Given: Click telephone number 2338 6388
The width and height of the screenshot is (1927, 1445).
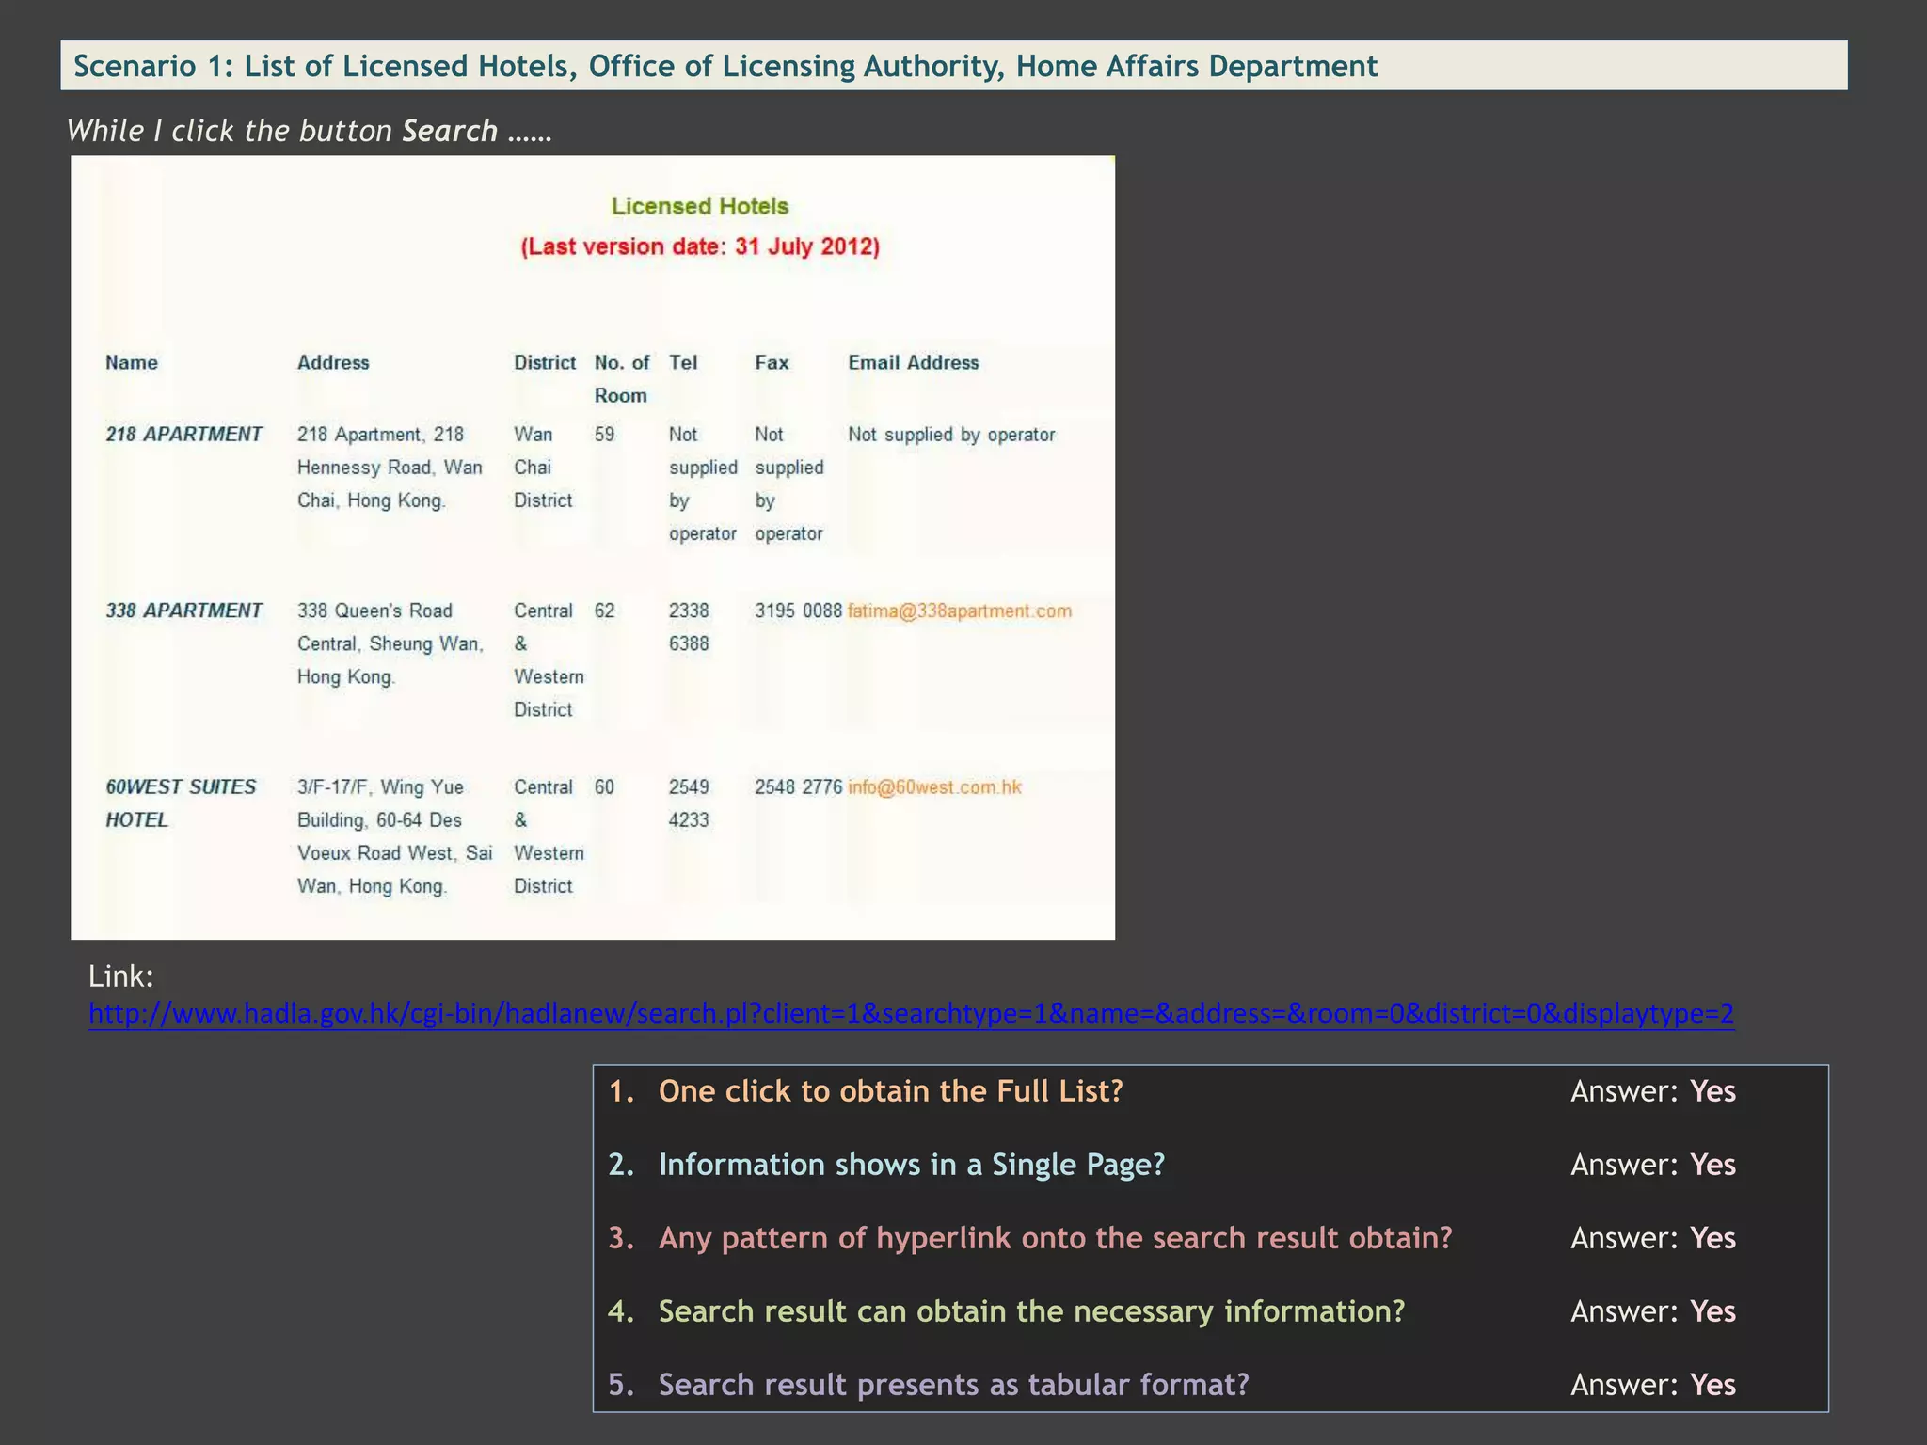Looking at the screenshot, I should [x=689, y=627].
